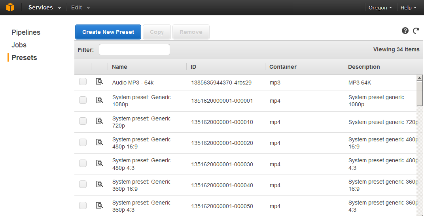Image resolution: width=424 pixels, height=216 pixels.
Task: Sort by the Description column header
Action: coord(364,67)
